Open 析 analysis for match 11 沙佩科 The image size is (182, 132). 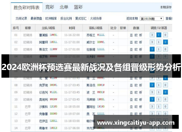coord(141,107)
